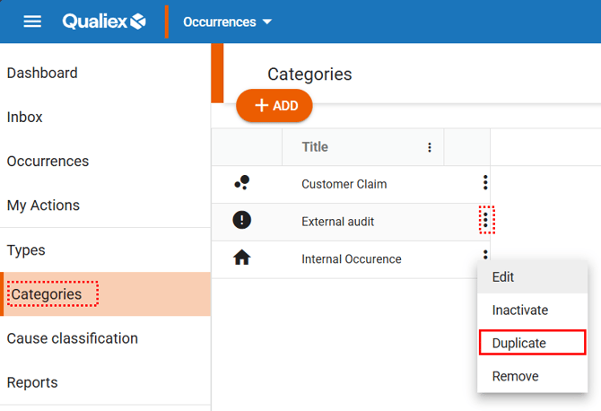Image resolution: width=601 pixels, height=411 pixels.
Task: Open External audit row options menu
Action: (485, 220)
